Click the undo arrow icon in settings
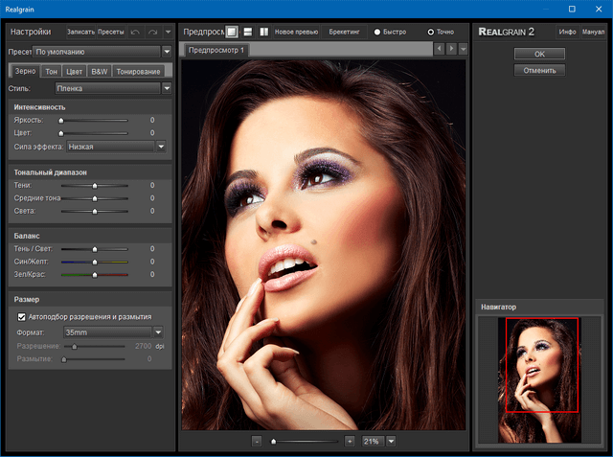613x457 pixels. coord(135,32)
